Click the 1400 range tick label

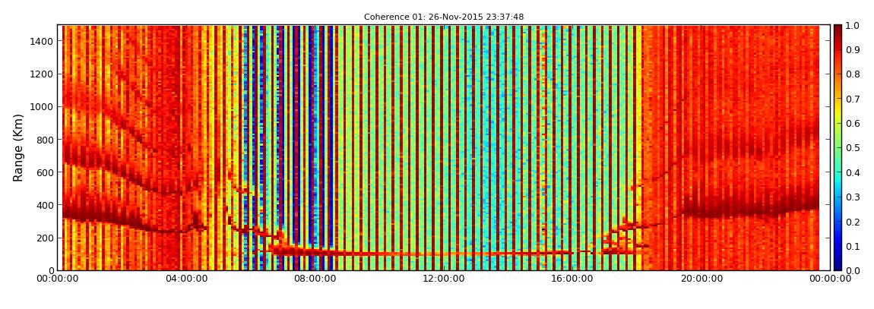coord(42,41)
